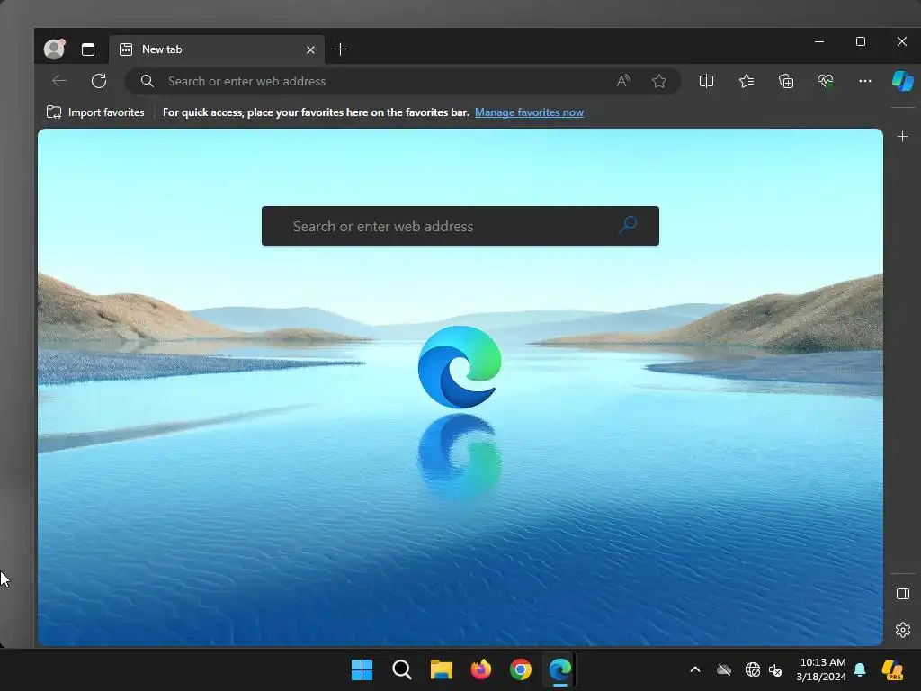This screenshot has width=921, height=691.
Task: Activate the Read aloud icon
Action: pyautogui.click(x=623, y=81)
